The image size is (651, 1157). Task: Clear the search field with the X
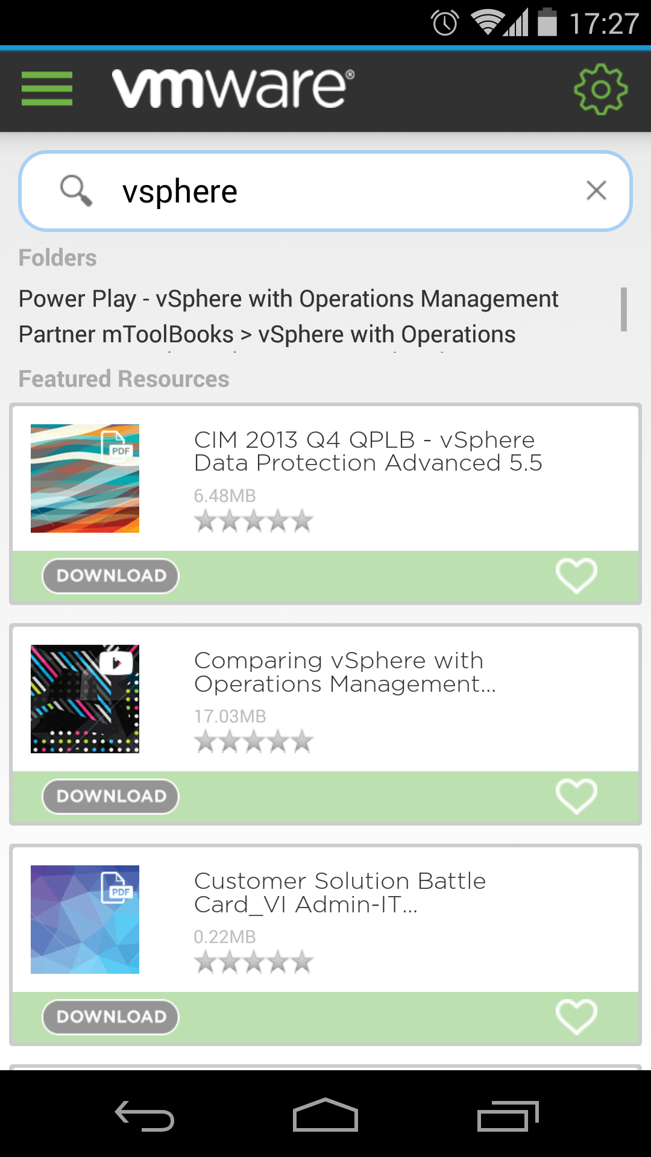point(596,190)
